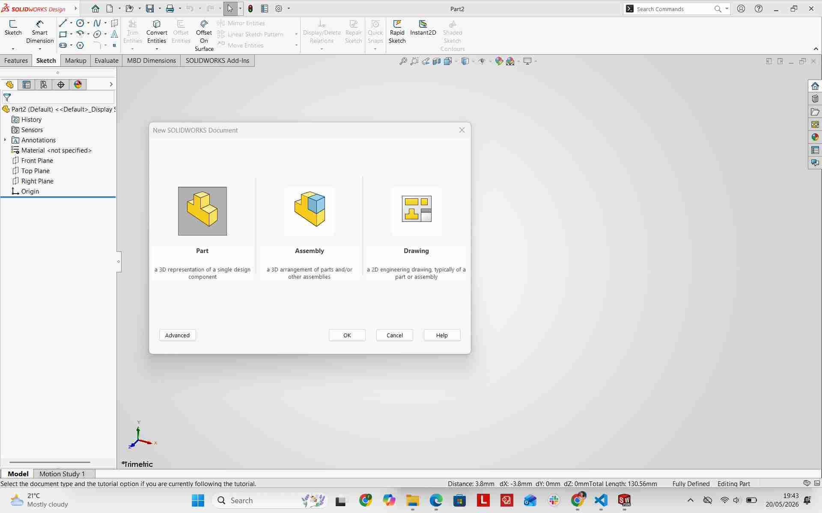Open SOLIDWORKS Add-Ins tab
This screenshot has width=822, height=513.
[x=217, y=61]
